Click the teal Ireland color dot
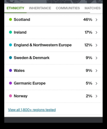 click(11, 32)
